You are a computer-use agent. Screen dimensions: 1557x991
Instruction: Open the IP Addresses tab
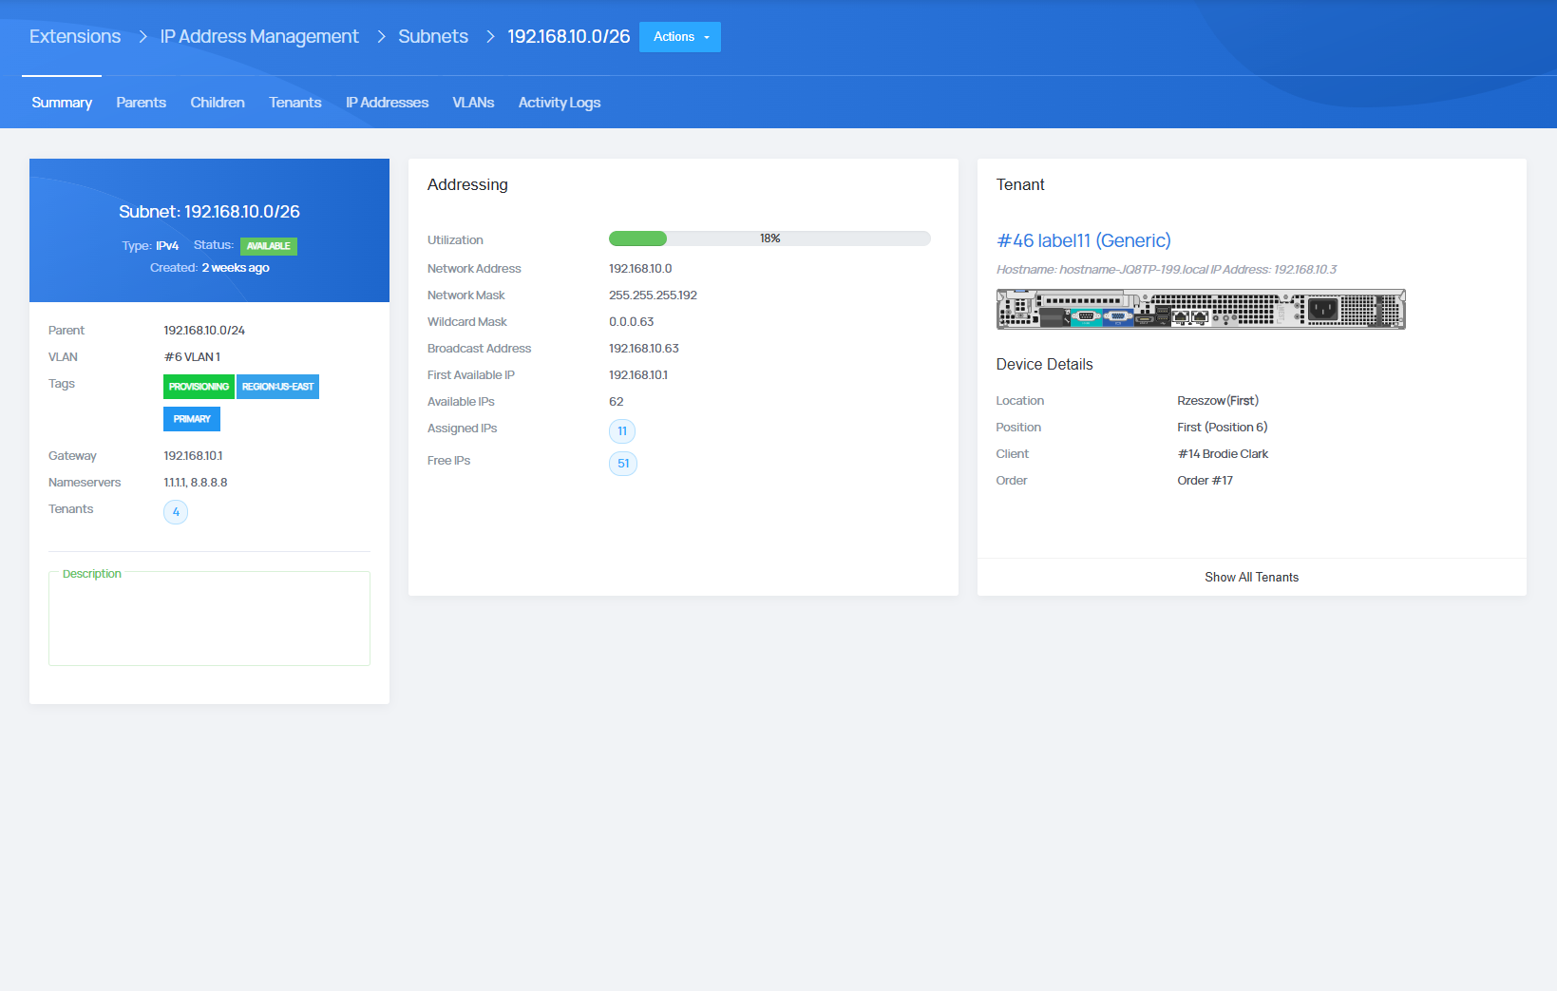(x=387, y=103)
